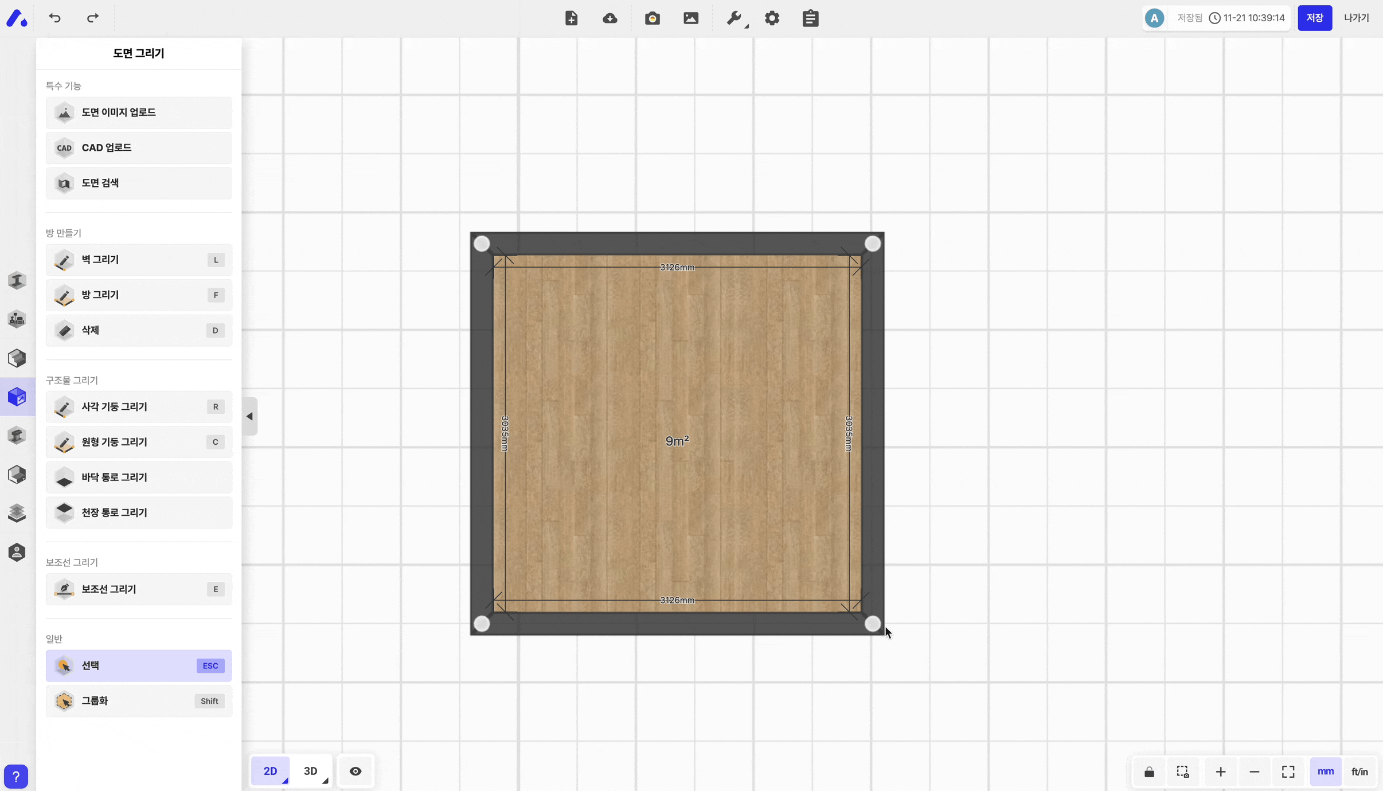Switch to the 2D view tab
This screenshot has width=1383, height=791.
[x=270, y=771]
